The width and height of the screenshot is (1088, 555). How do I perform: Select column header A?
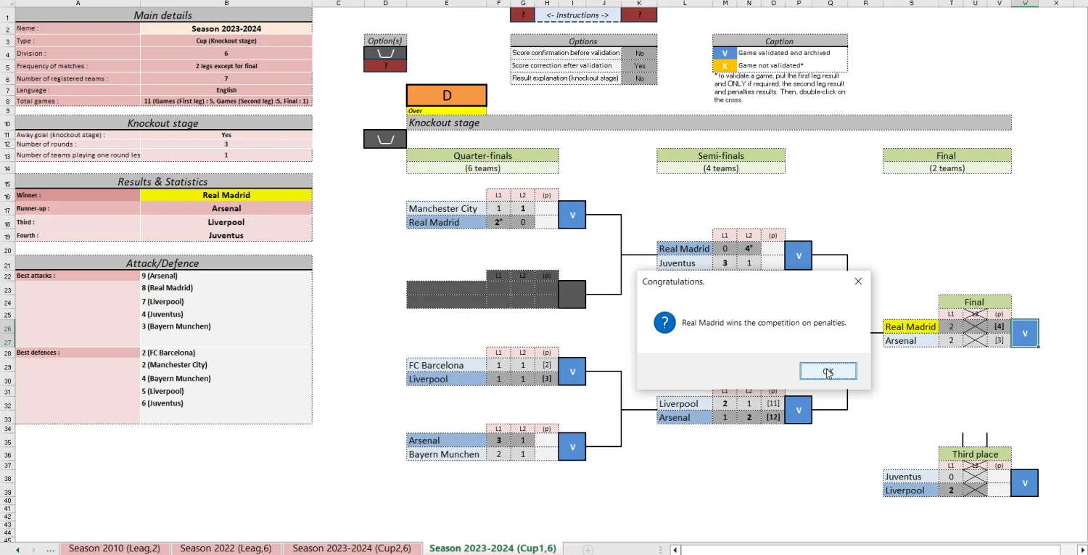coord(78,4)
